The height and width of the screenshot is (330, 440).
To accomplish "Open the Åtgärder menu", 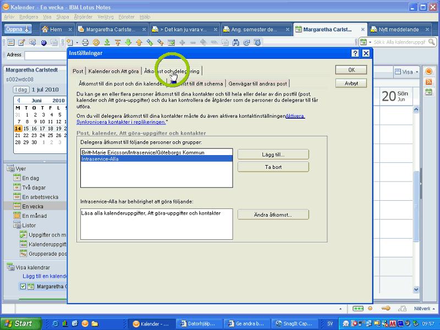I will click(x=83, y=17).
